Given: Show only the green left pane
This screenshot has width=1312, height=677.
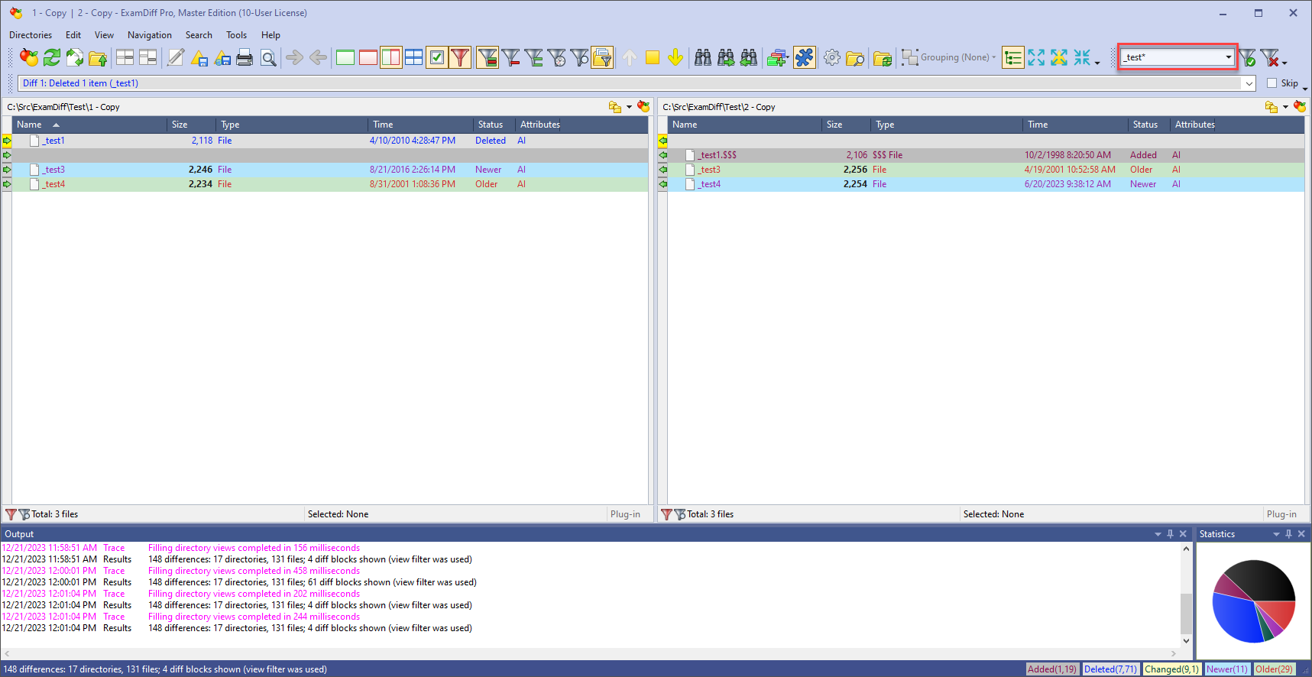Looking at the screenshot, I should pyautogui.click(x=345, y=57).
